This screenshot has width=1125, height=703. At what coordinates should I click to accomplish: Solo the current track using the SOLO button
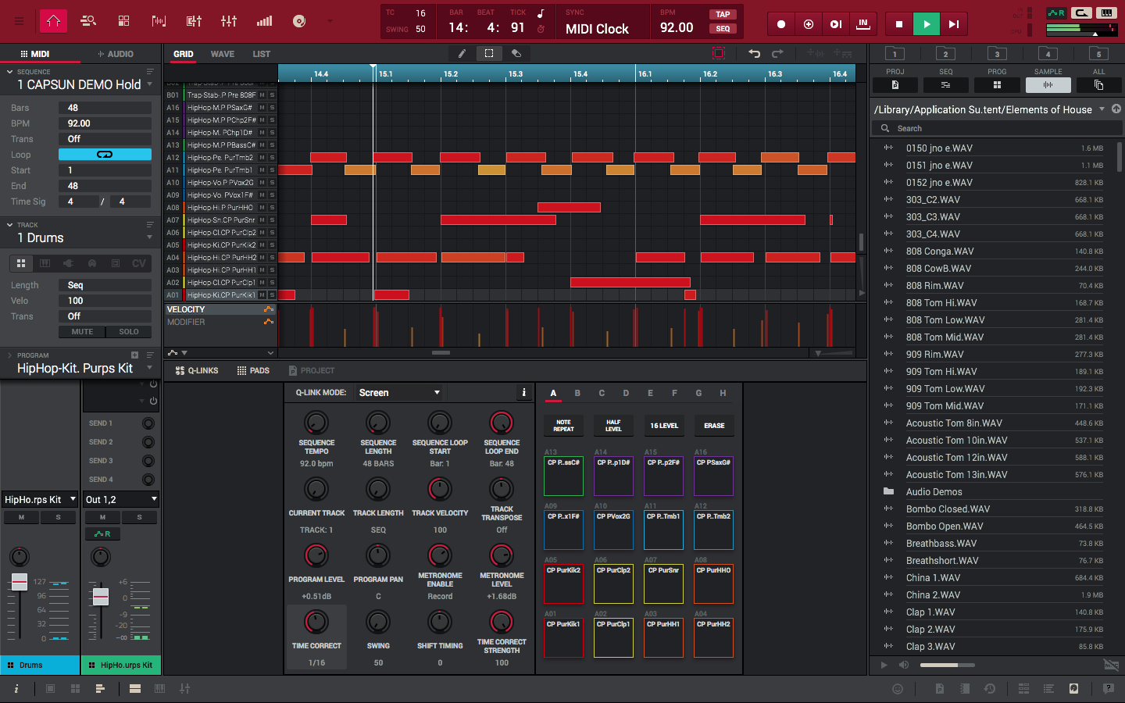coord(129,331)
